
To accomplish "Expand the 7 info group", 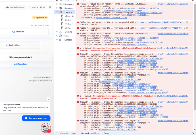I will (x=57, y=36).
